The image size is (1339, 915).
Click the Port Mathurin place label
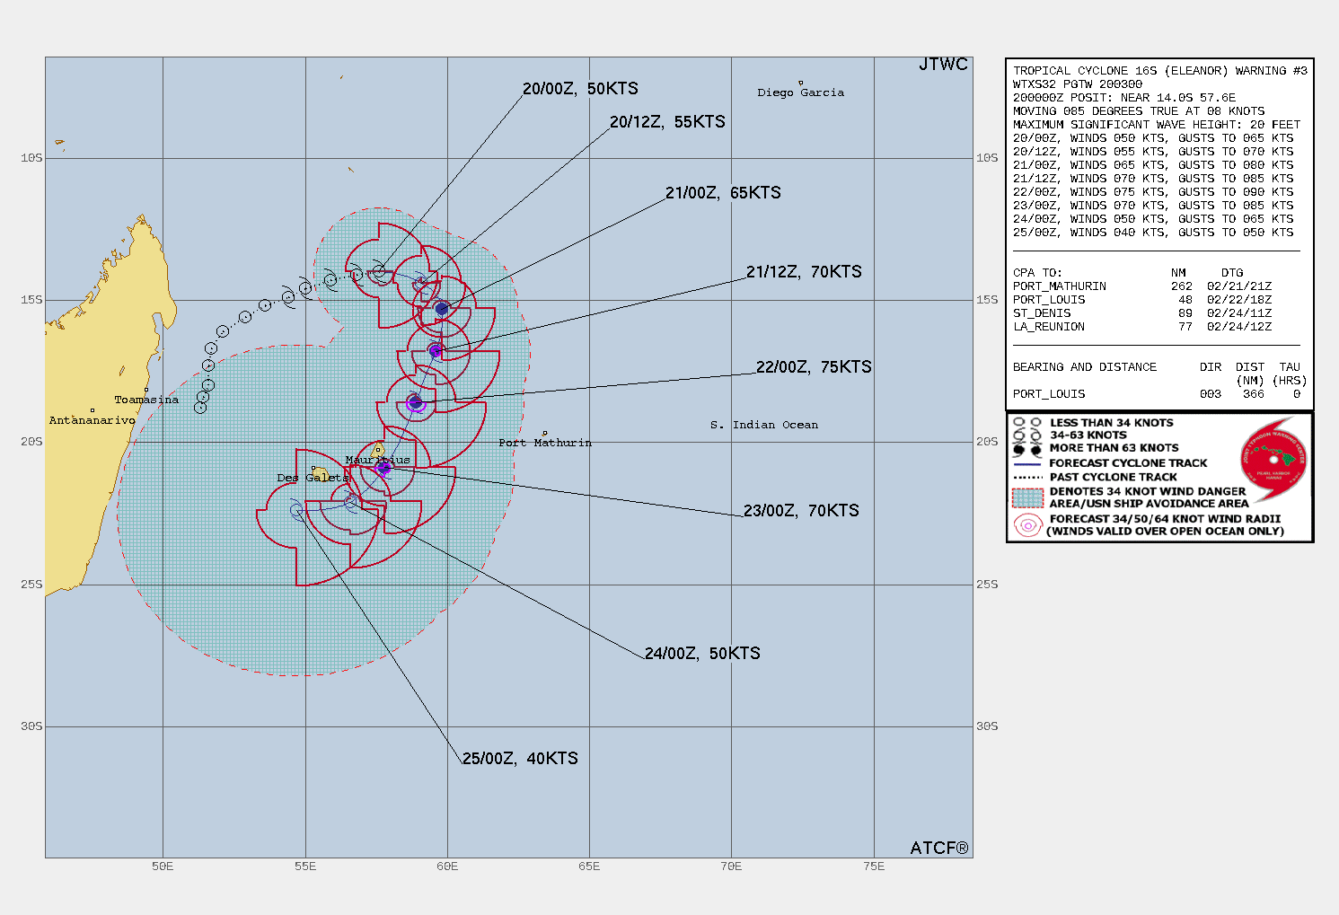545,443
